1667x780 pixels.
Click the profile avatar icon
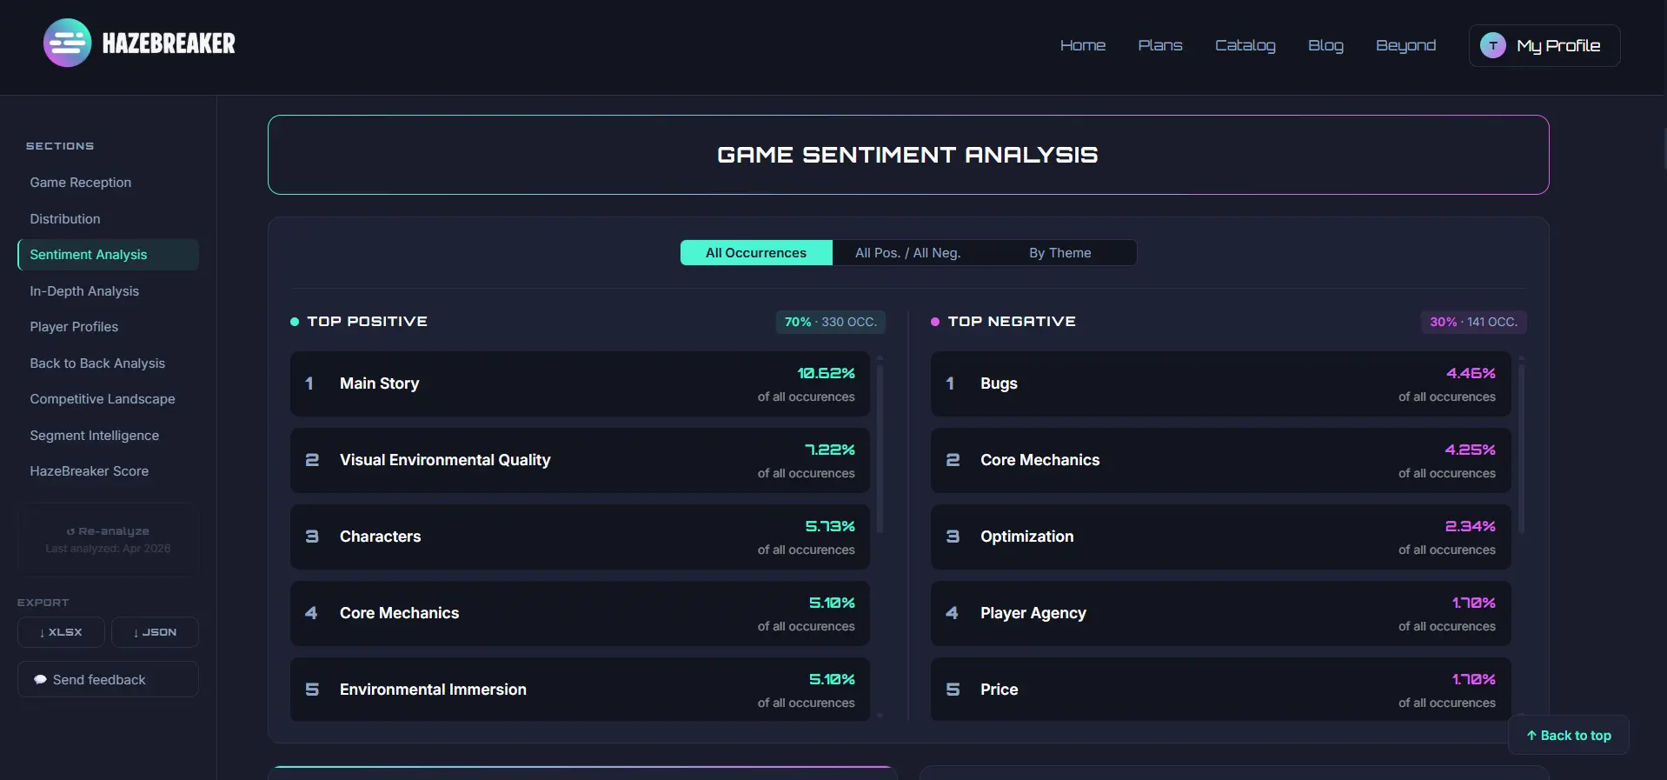click(x=1492, y=45)
